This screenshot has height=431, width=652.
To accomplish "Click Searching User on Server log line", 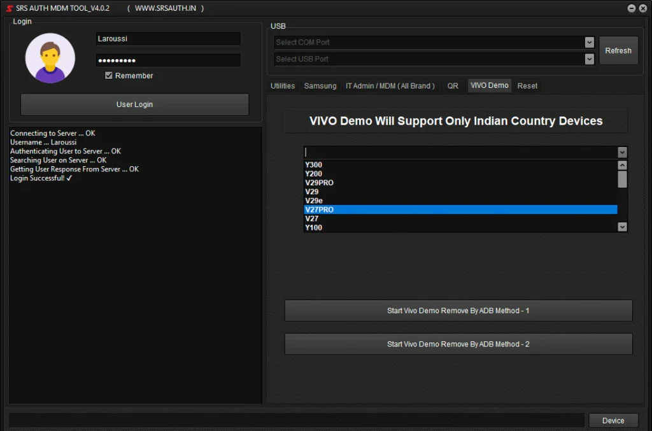I will point(58,160).
